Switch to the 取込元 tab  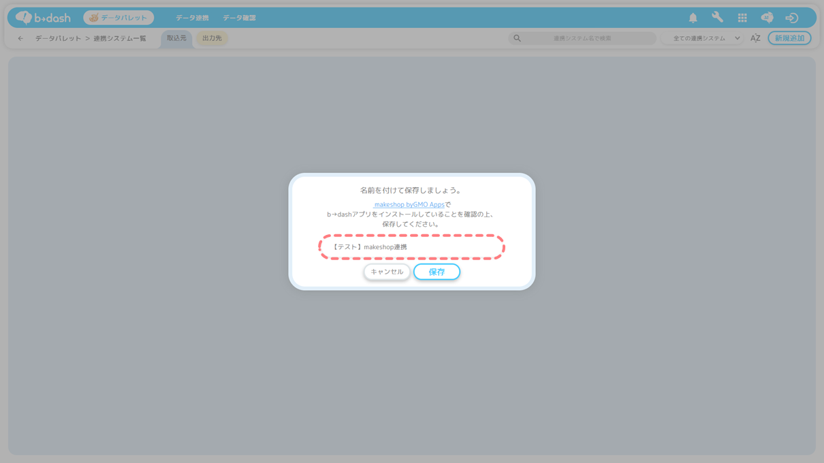(176, 38)
